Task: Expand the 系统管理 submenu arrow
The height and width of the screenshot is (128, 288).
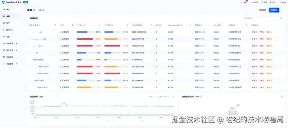Action: [17, 64]
